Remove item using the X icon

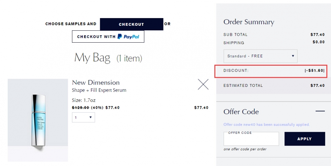tap(203, 84)
